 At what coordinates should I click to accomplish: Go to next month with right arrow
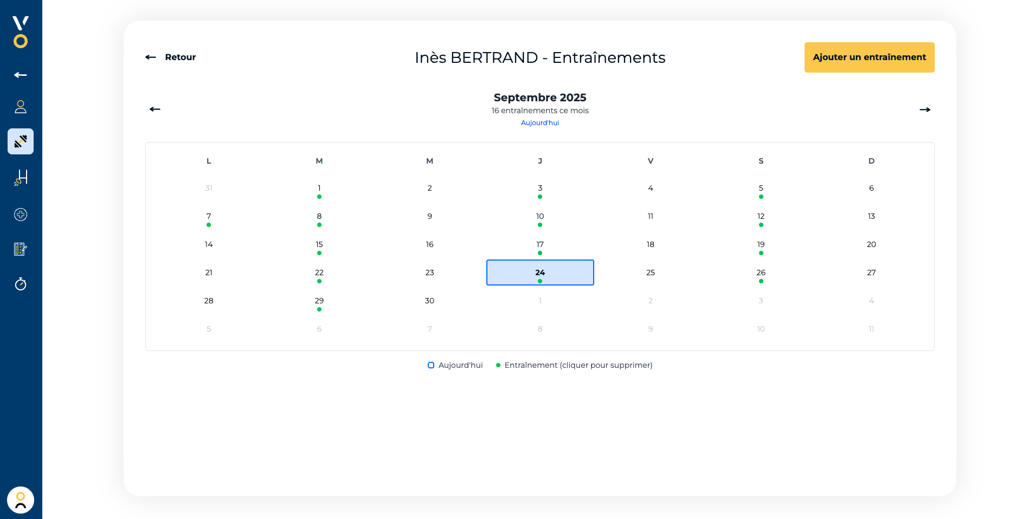pyautogui.click(x=924, y=109)
